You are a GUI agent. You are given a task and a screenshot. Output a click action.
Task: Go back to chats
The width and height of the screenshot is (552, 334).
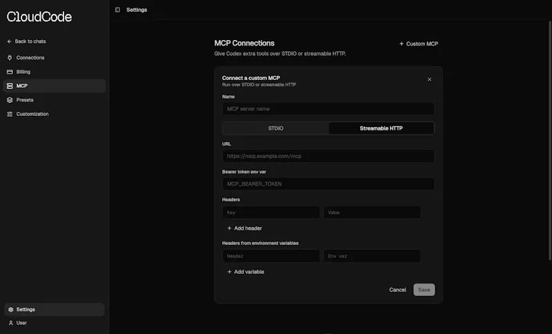click(26, 41)
